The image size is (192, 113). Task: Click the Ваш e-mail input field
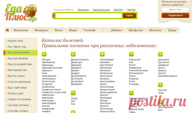175,10
